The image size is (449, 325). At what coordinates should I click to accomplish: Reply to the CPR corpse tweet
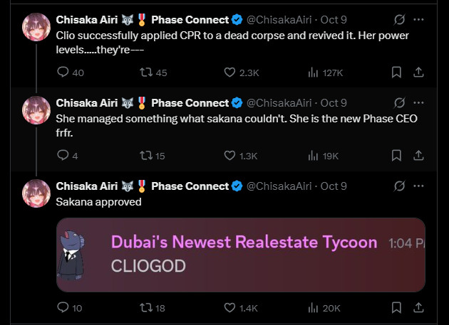tap(62, 73)
